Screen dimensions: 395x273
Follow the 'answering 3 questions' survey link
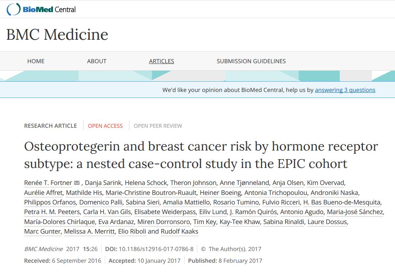pyautogui.click(x=345, y=90)
